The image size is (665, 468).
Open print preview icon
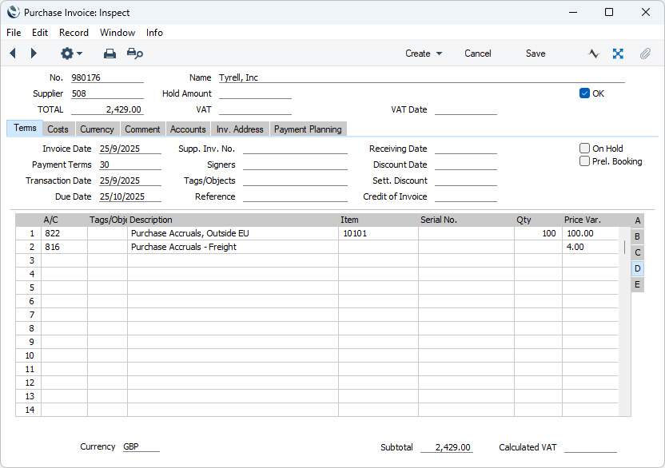(135, 54)
